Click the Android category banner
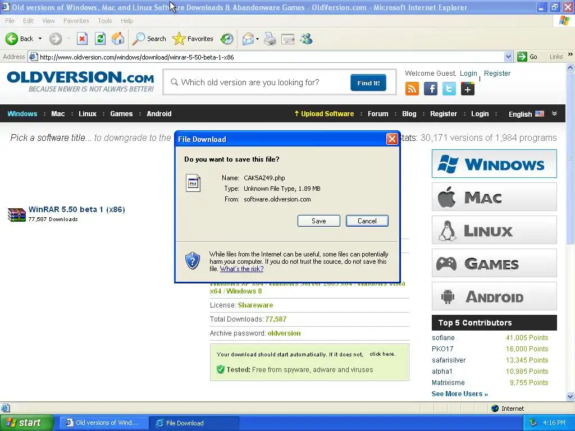 (x=494, y=296)
